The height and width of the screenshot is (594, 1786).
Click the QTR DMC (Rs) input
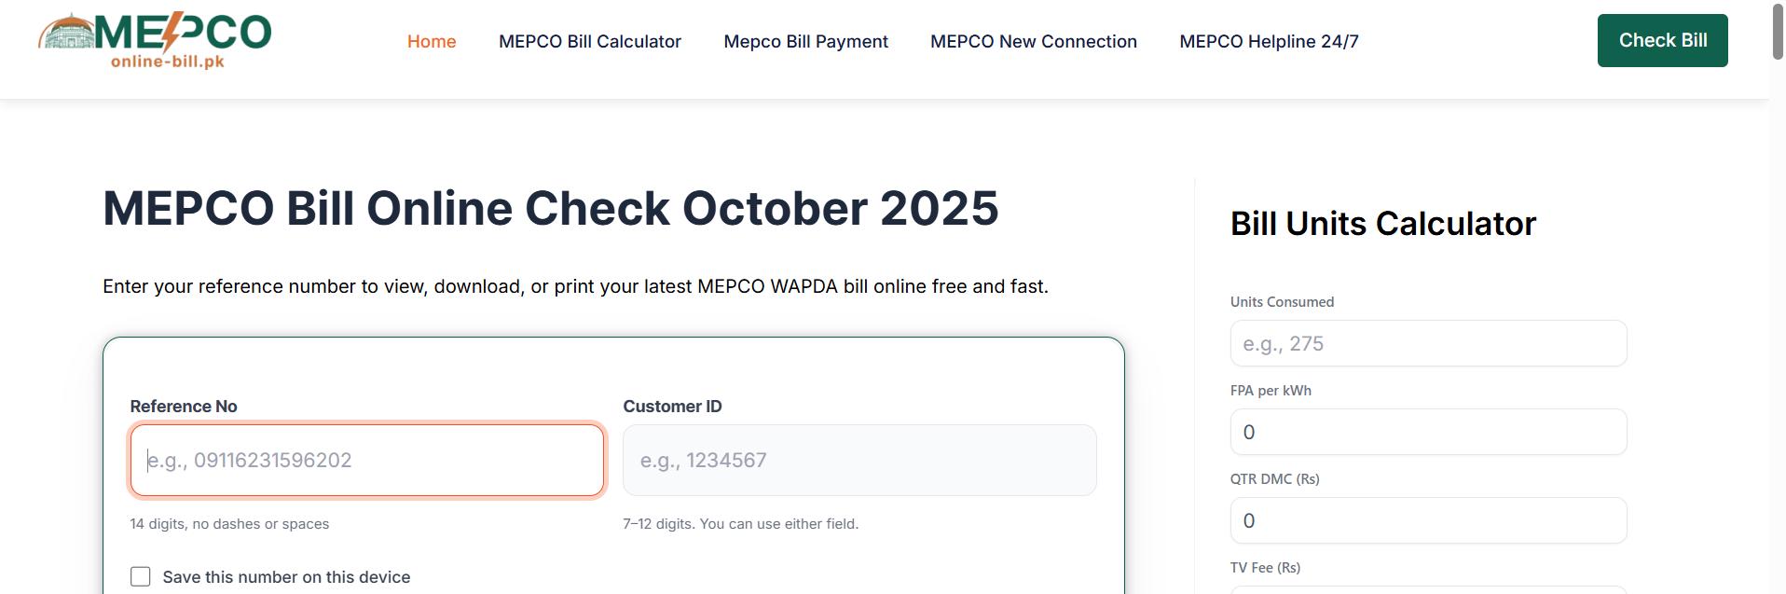(1428, 521)
